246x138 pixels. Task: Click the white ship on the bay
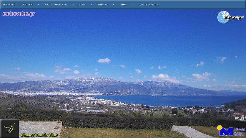click(x=154, y=96)
